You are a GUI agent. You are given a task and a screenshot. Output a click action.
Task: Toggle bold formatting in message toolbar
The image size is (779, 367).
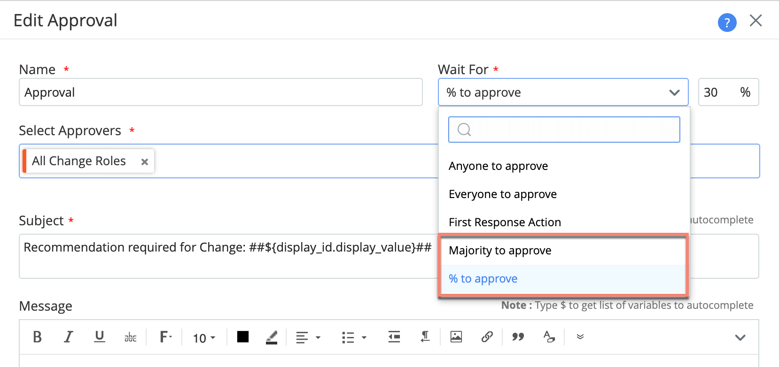37,337
